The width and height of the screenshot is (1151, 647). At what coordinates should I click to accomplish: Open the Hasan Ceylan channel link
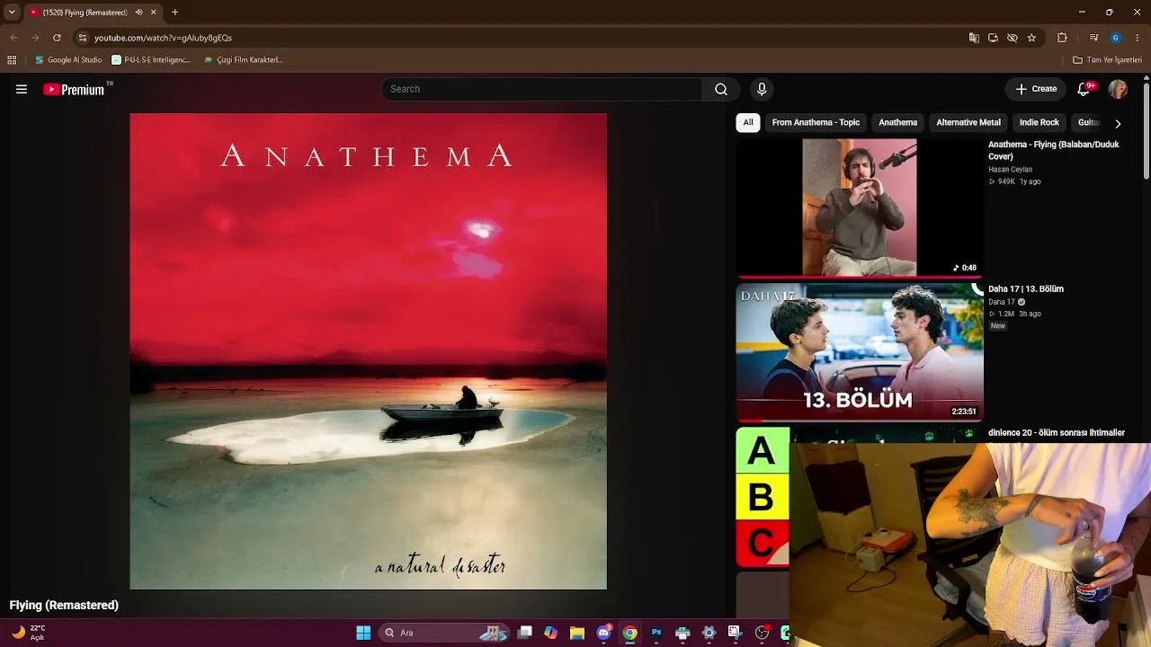coord(1010,169)
